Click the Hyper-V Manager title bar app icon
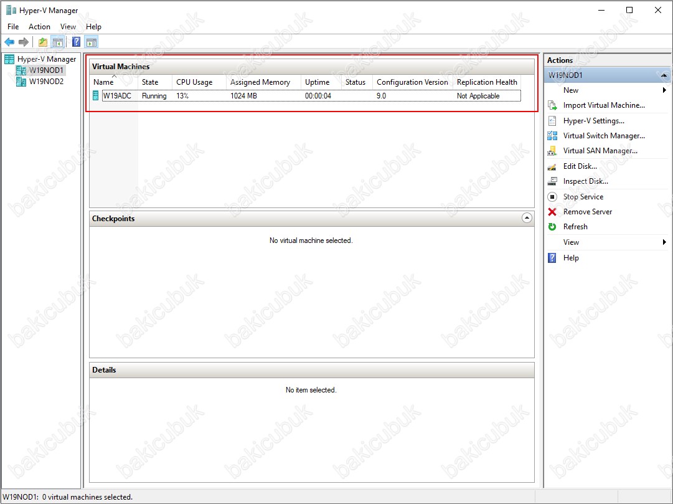Viewport: 673px width, 504px height. (11, 10)
